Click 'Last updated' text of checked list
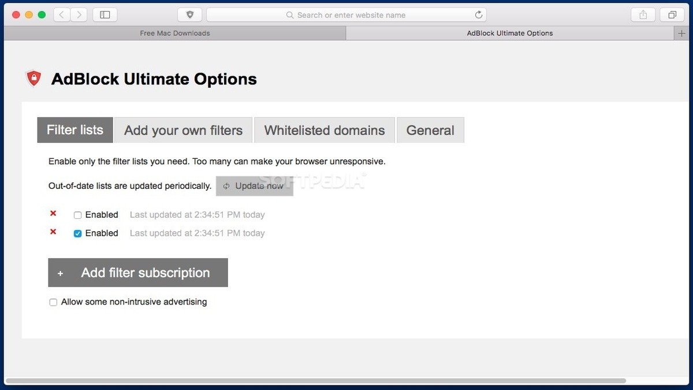 pyautogui.click(x=197, y=233)
